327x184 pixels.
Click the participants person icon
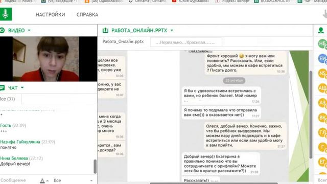[321, 31]
